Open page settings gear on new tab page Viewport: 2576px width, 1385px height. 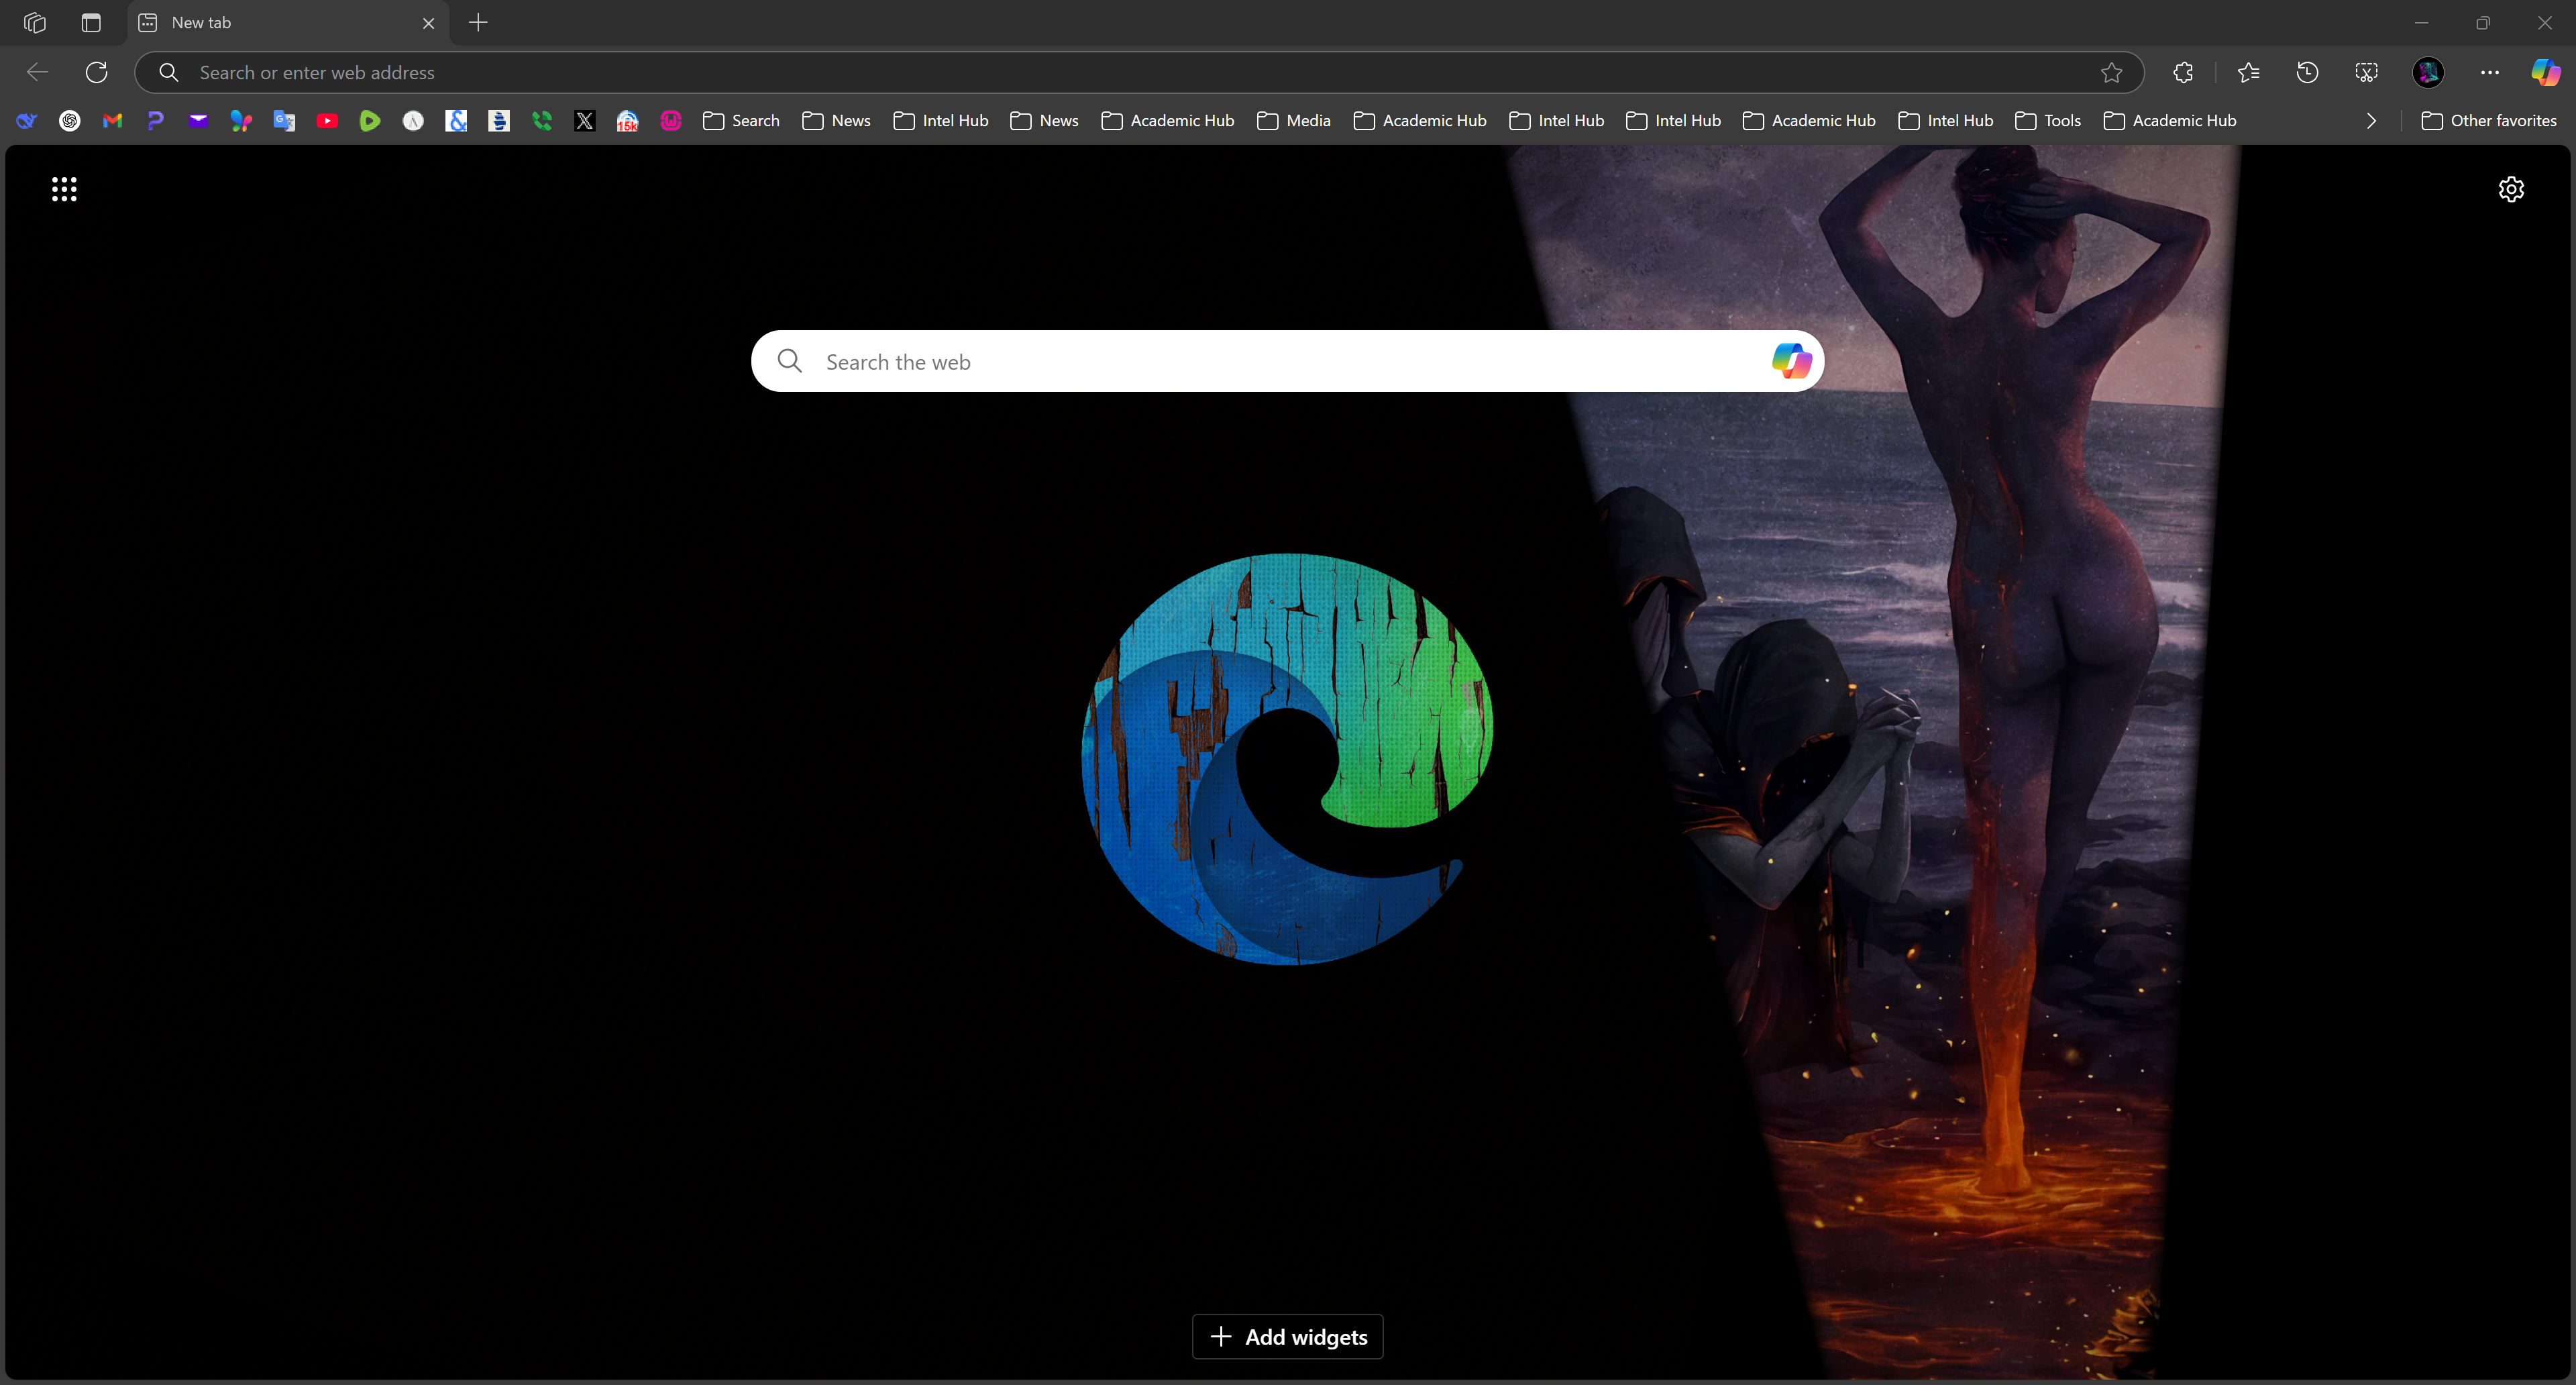(x=2511, y=189)
